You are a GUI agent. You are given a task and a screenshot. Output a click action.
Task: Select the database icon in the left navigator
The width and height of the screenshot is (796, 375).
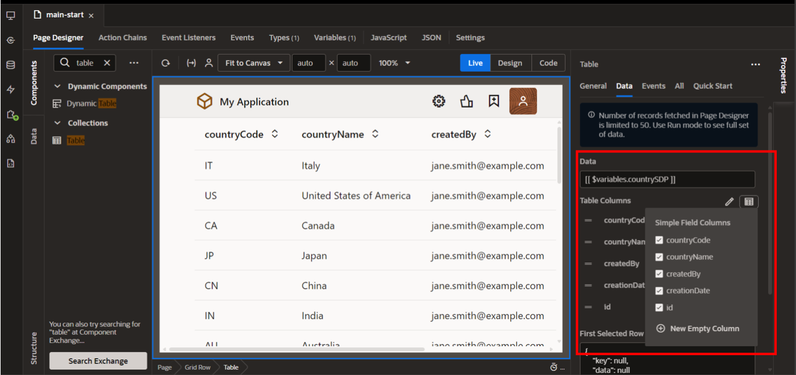pyautogui.click(x=10, y=64)
